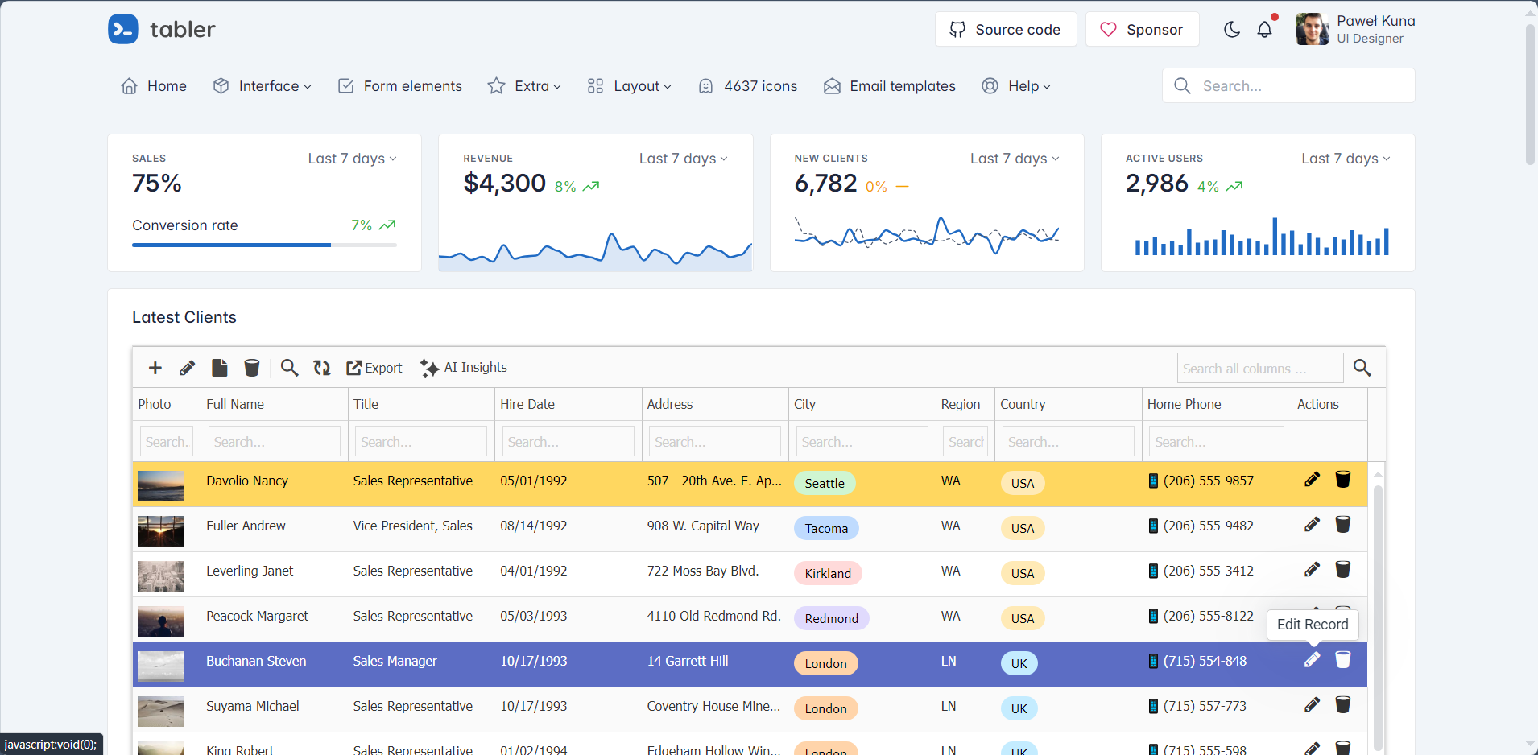1538x755 pixels.
Task: Click the Sponsor button
Action: 1142,30
